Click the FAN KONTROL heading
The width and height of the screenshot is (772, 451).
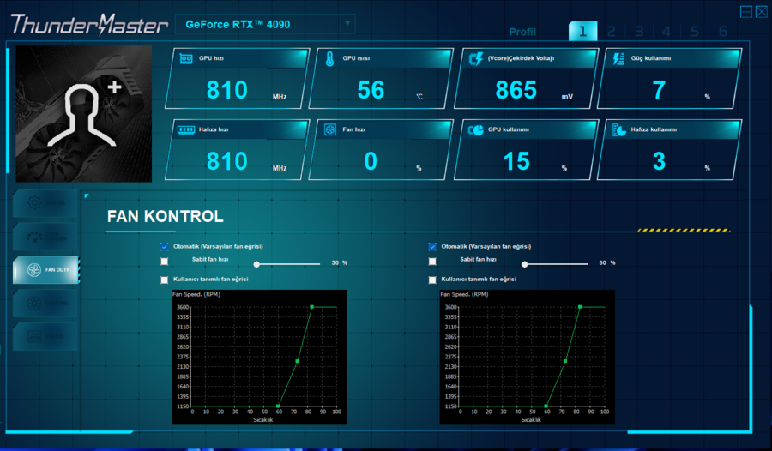pyautogui.click(x=166, y=216)
